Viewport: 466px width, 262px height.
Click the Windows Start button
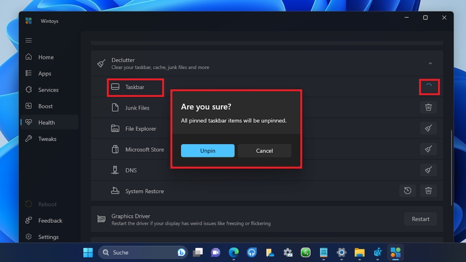(x=88, y=252)
